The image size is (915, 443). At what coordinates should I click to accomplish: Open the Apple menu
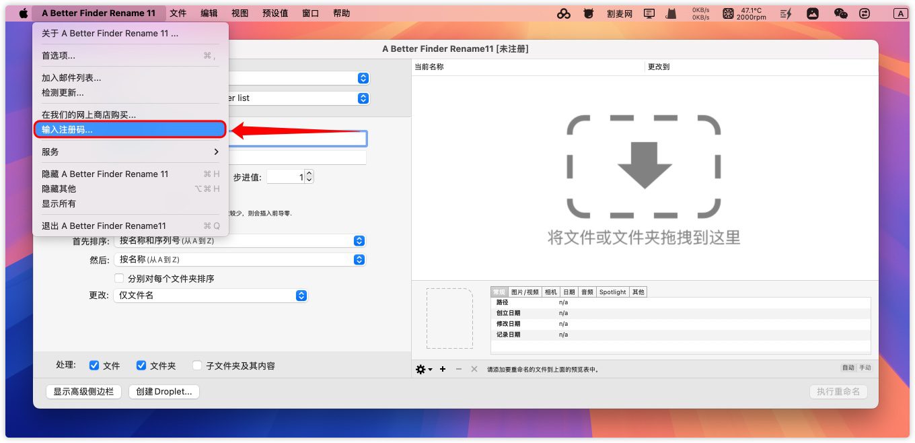(x=24, y=13)
